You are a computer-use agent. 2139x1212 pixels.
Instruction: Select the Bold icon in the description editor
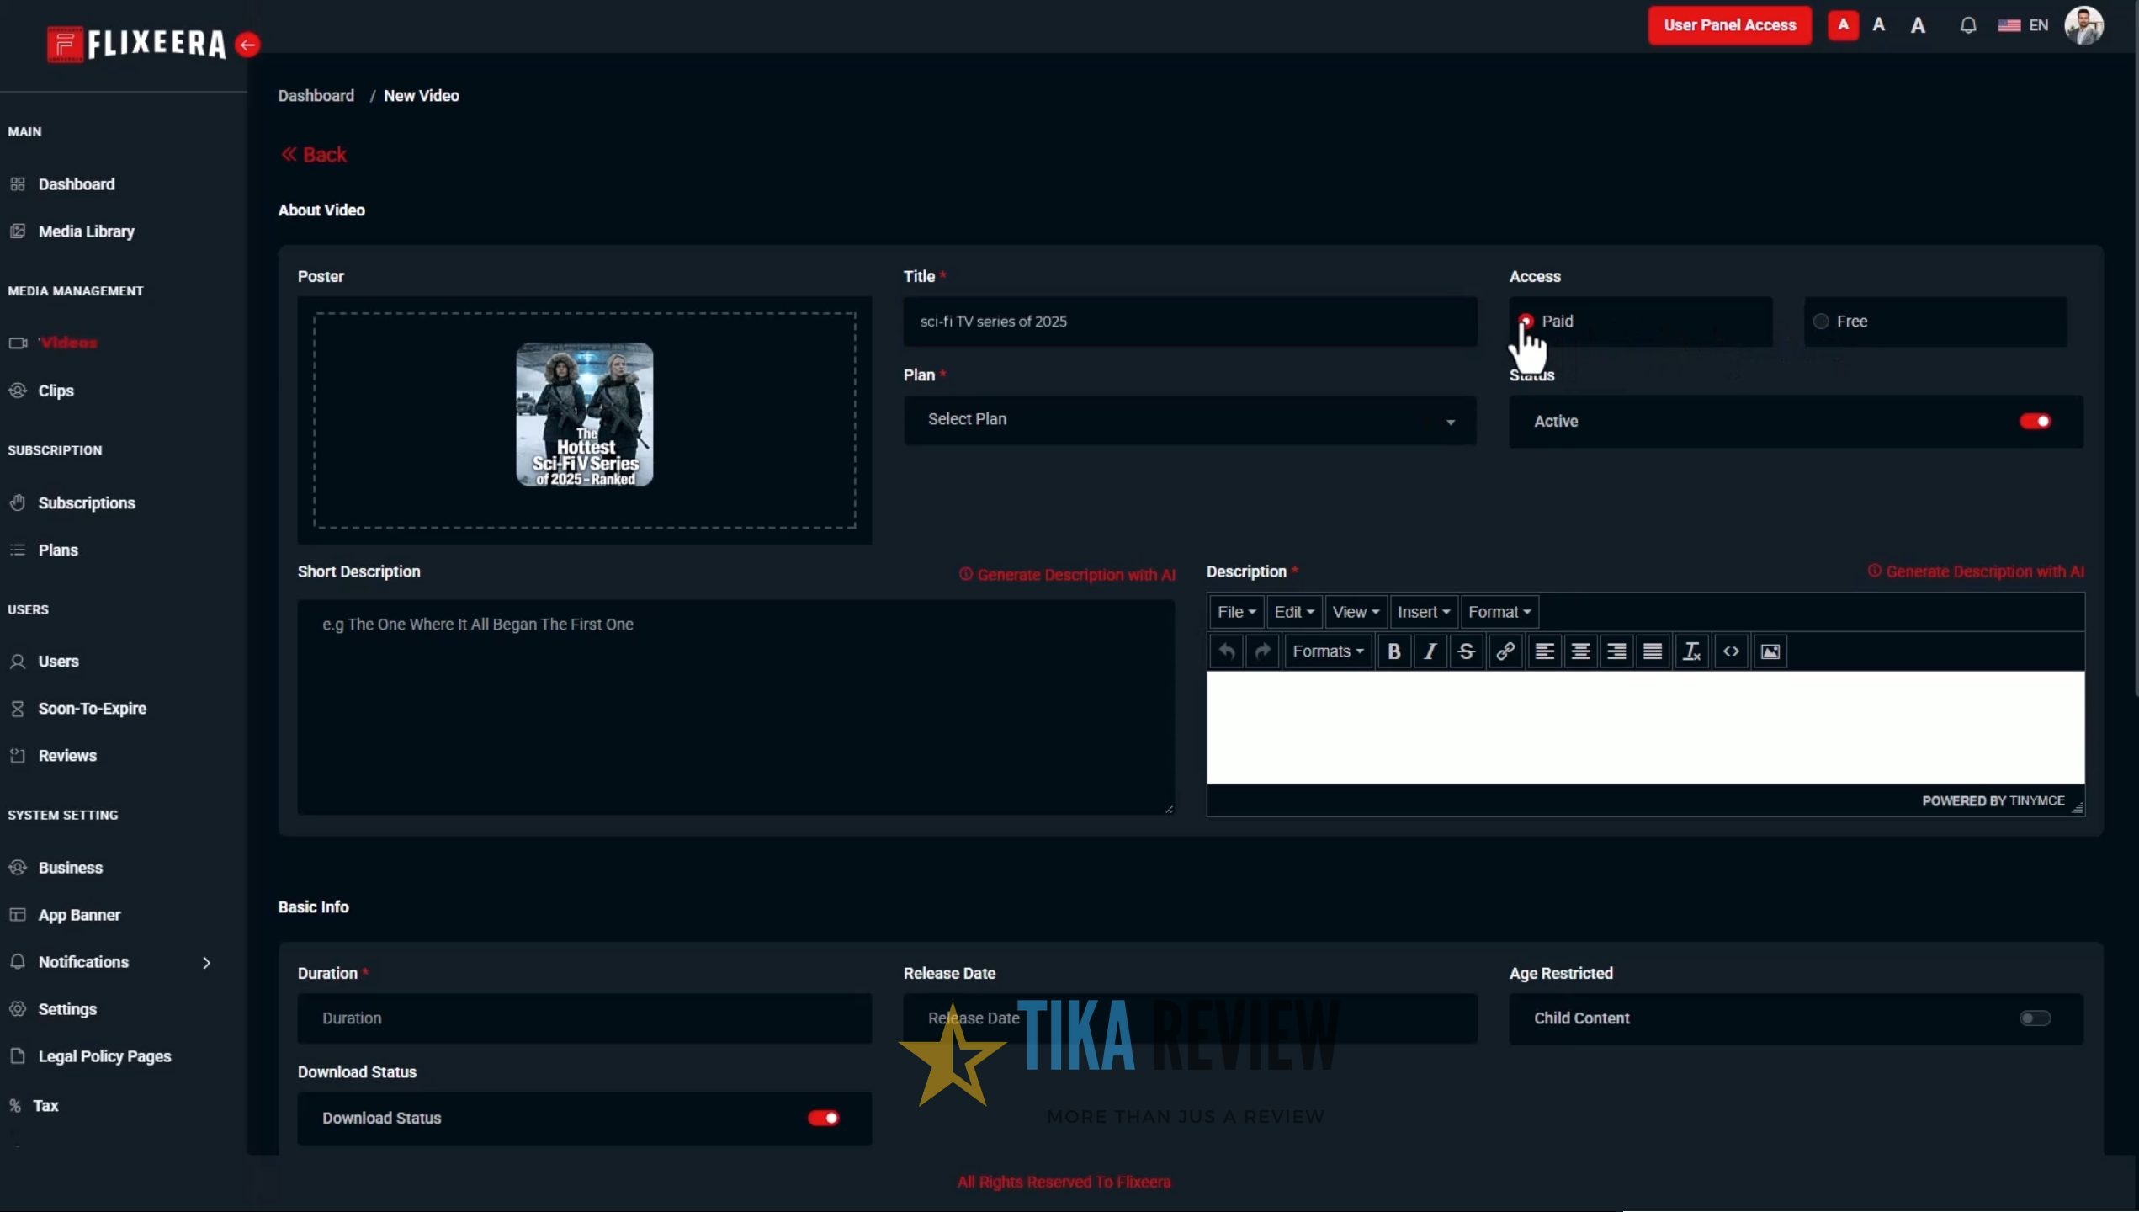[x=1394, y=651]
